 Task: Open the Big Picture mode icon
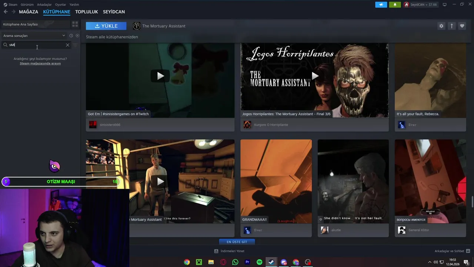pos(445,4)
